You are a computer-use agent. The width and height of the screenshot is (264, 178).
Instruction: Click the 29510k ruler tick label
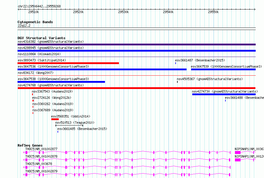tap(34, 12)
